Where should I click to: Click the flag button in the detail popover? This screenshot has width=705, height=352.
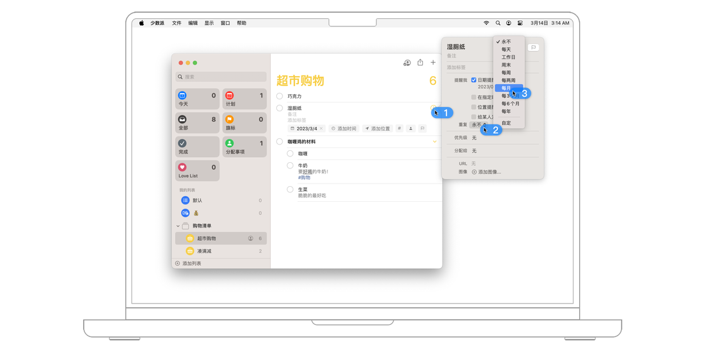tap(533, 47)
